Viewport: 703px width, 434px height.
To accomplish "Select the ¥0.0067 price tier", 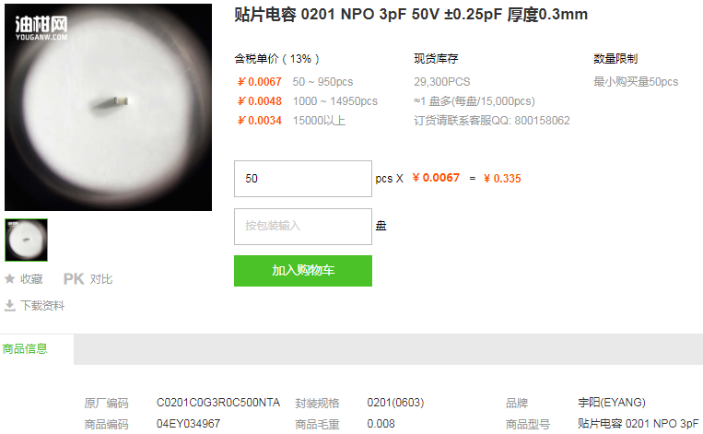I will point(260,82).
